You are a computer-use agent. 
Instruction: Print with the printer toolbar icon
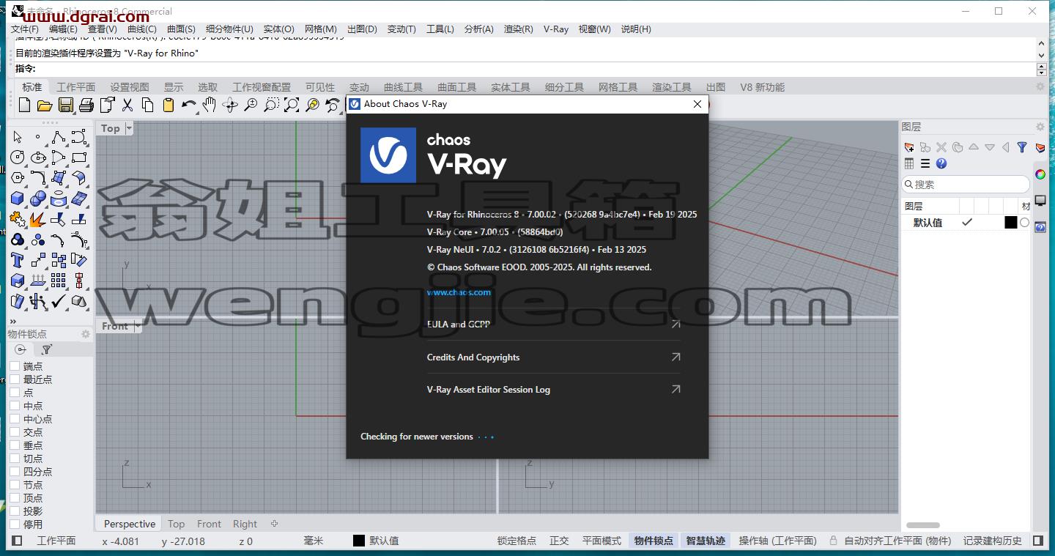(x=86, y=105)
